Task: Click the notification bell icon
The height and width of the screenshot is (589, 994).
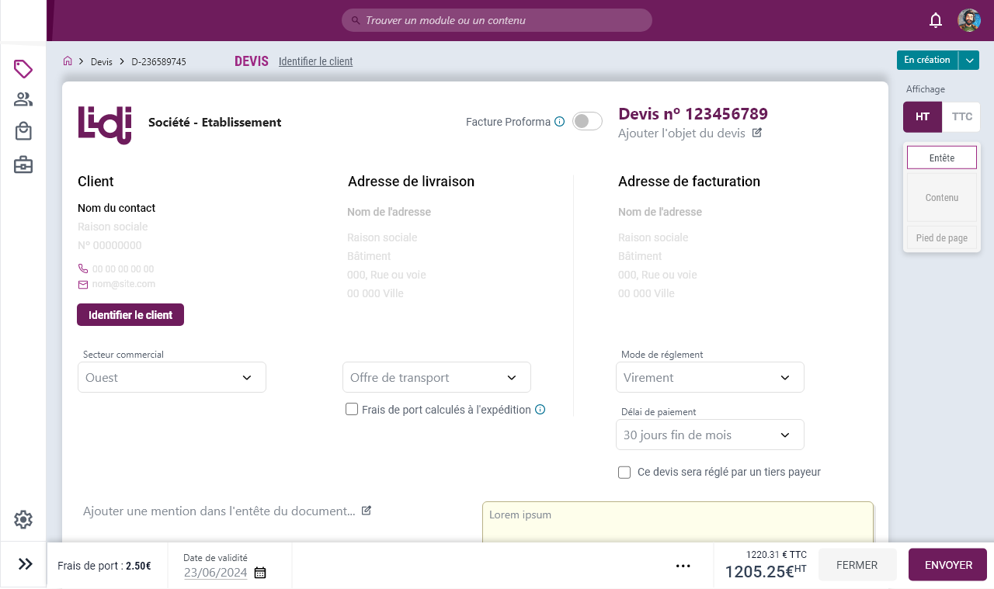Action: [936, 20]
